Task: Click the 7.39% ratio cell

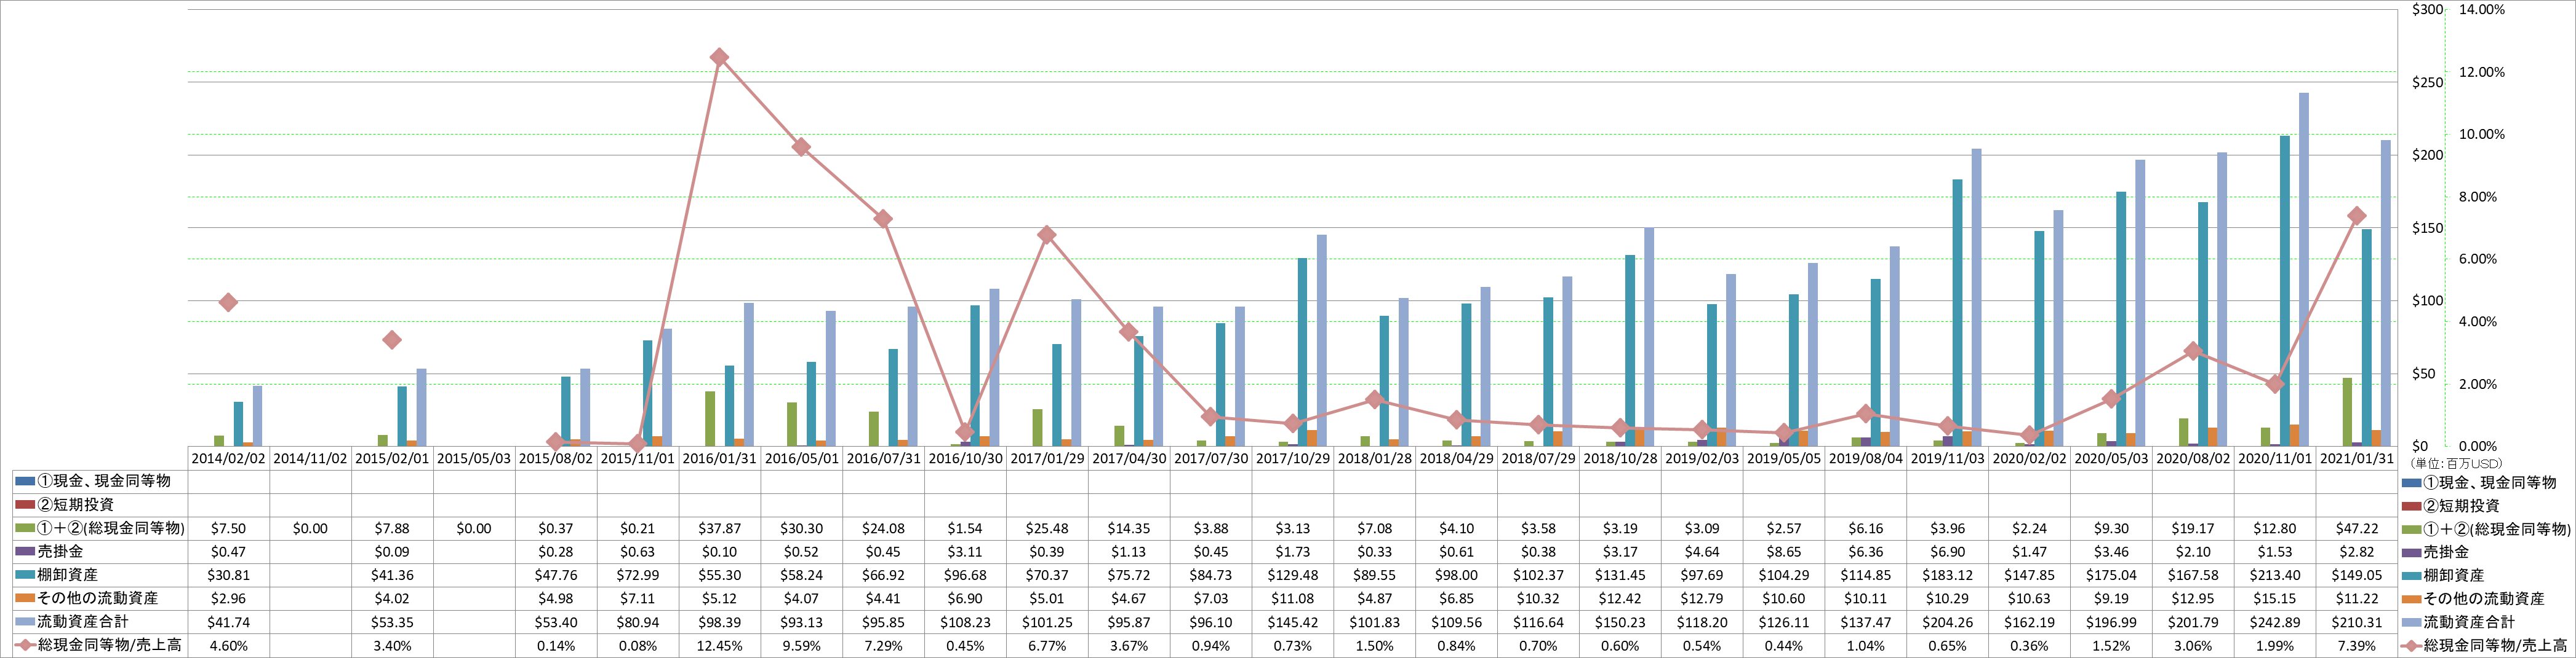Action: [2356, 646]
